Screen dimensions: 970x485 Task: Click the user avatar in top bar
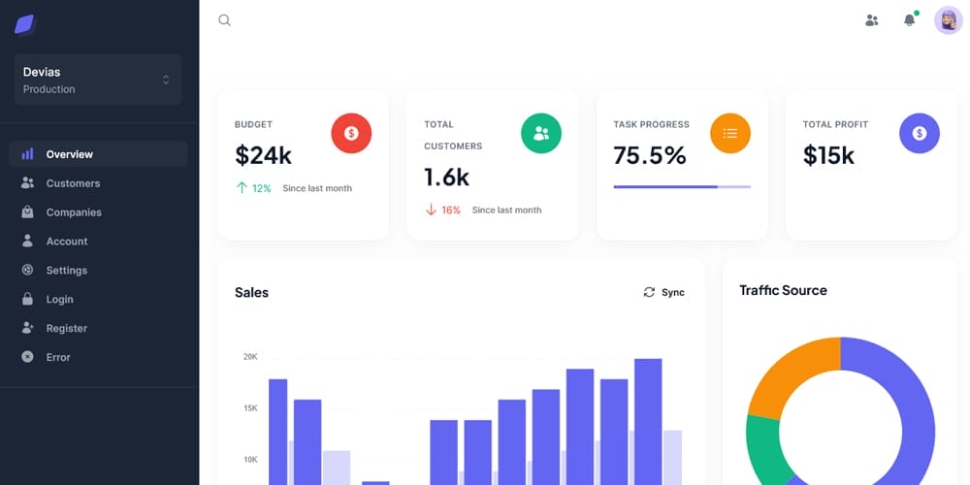coord(948,20)
